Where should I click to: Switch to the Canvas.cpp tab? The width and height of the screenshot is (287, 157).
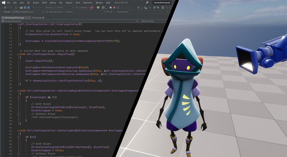[x=38, y=18]
